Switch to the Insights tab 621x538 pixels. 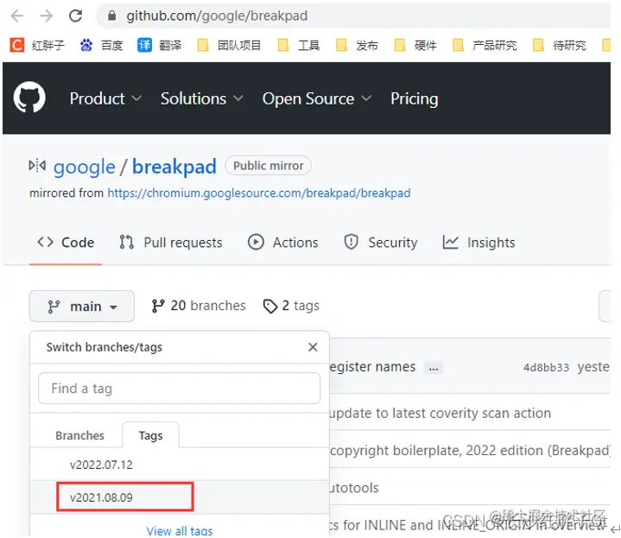click(478, 243)
